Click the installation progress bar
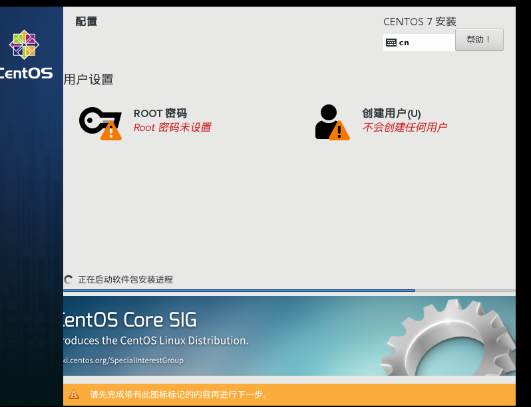Viewport: 531px width, 407px height. point(289,291)
